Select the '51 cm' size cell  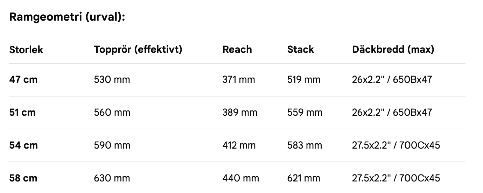(22, 113)
